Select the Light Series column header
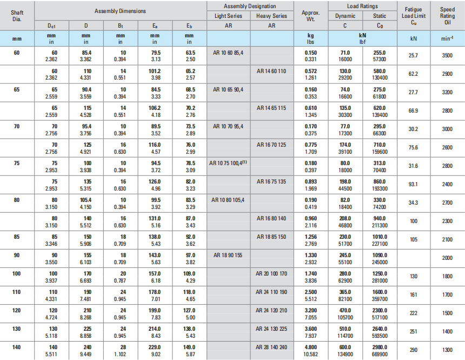This screenshot has height=360, width=465. pos(228,16)
